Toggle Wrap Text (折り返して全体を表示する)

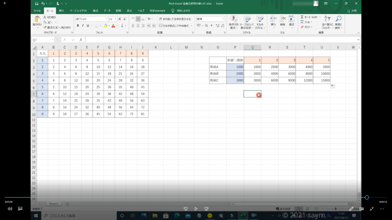click(174, 19)
